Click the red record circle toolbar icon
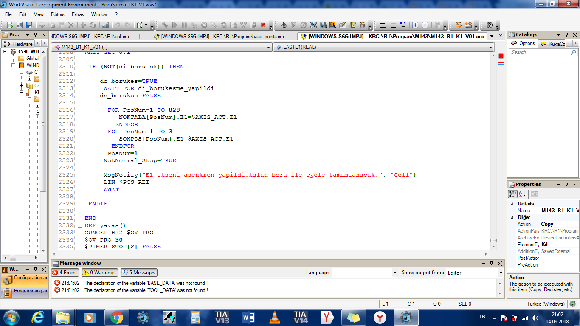 263,25
